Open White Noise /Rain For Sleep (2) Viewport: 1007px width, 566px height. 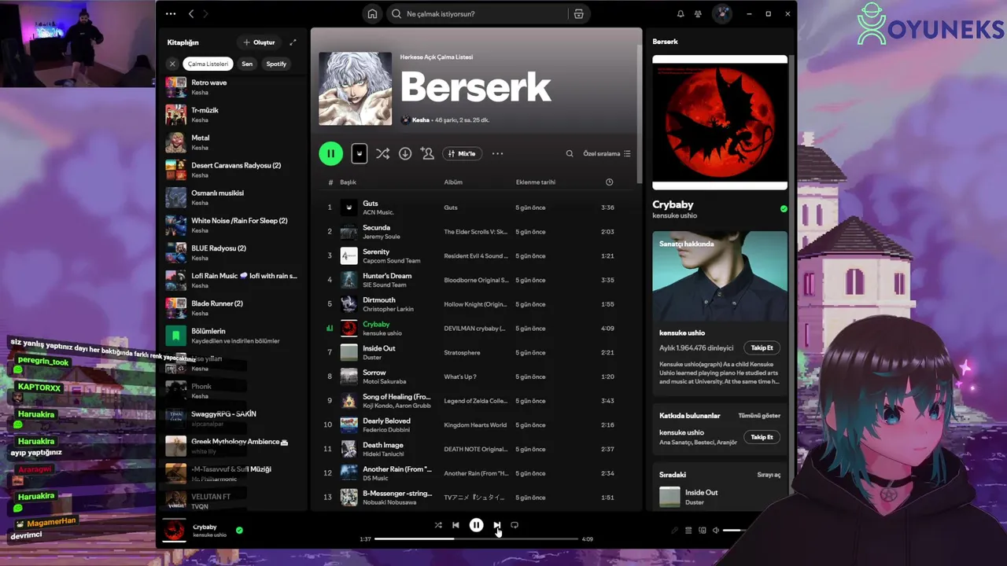[x=231, y=225]
